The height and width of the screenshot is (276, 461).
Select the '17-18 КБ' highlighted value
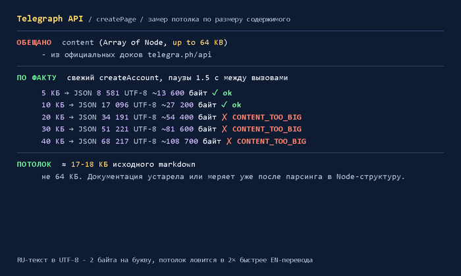tap(90, 164)
